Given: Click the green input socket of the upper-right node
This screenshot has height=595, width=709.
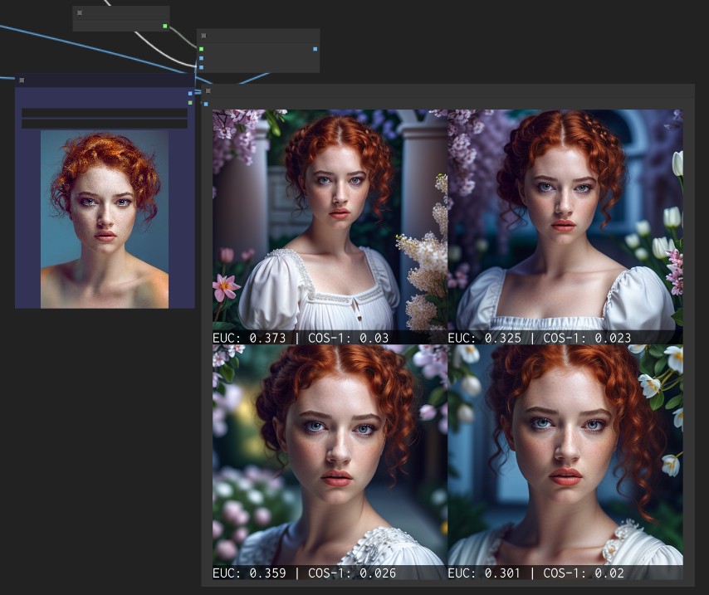Looking at the screenshot, I should point(201,49).
